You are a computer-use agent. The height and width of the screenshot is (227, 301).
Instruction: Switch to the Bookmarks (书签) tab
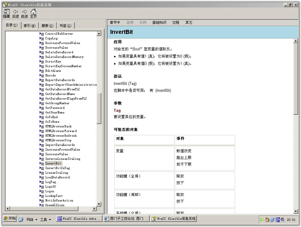coord(65,26)
